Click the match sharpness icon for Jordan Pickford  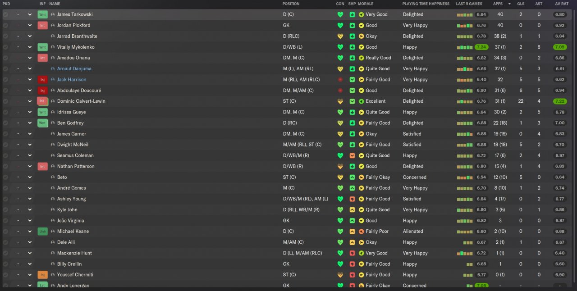tap(352, 25)
